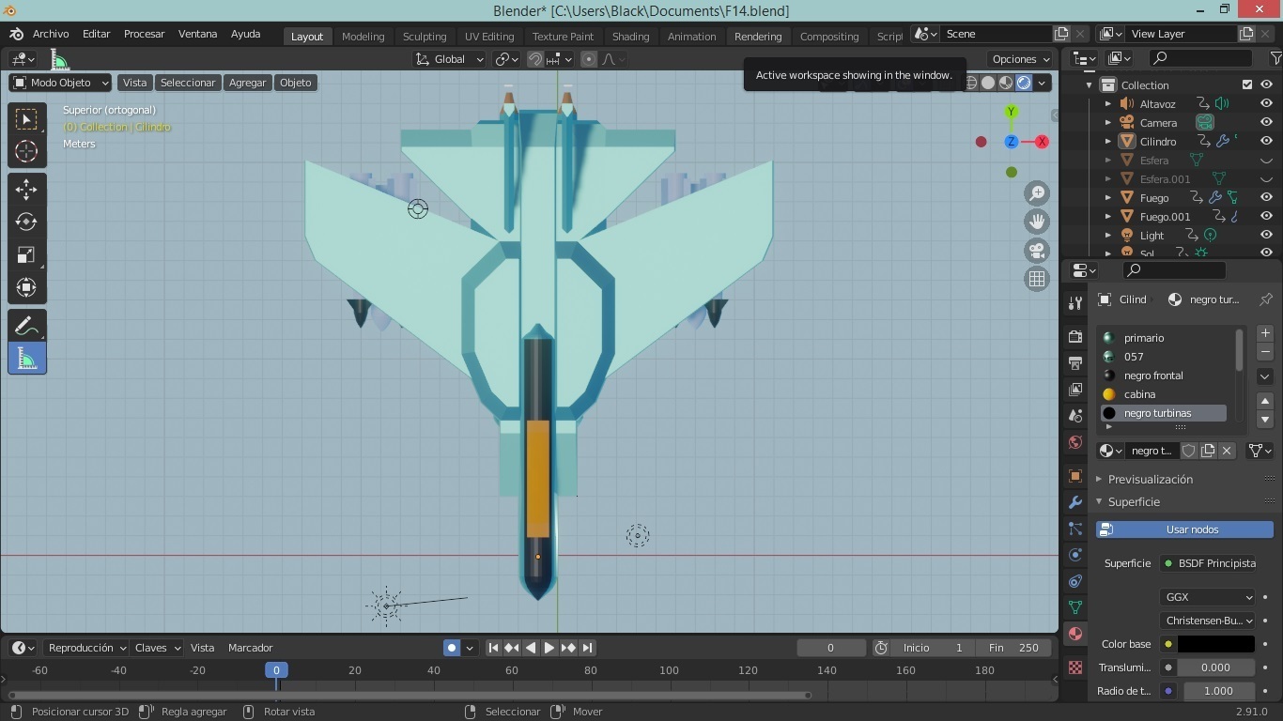Open the Global transform orientation dropdown
The image size is (1283, 721).
click(448, 59)
